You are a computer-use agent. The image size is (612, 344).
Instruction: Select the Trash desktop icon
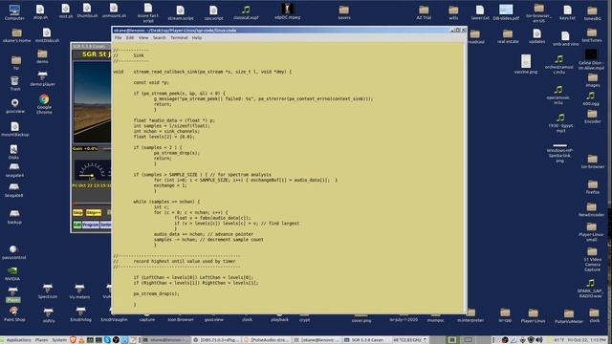[15, 83]
